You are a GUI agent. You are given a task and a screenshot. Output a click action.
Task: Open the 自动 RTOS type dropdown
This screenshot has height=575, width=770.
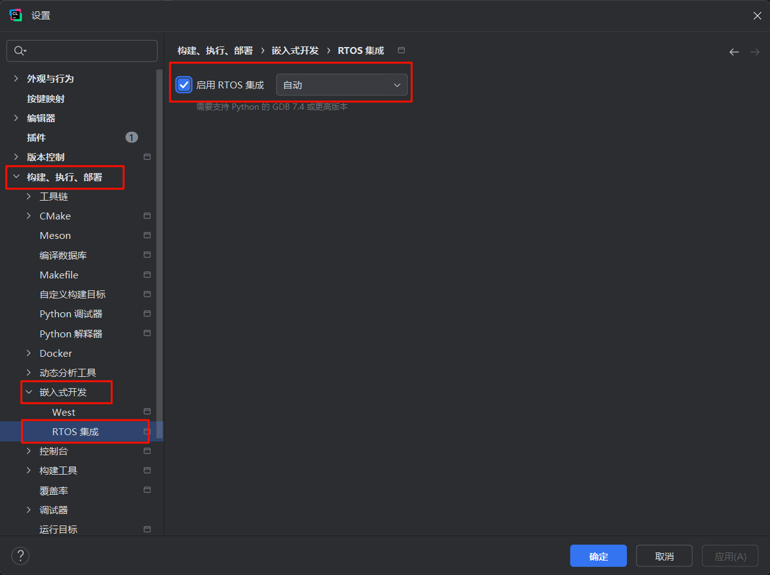point(342,85)
